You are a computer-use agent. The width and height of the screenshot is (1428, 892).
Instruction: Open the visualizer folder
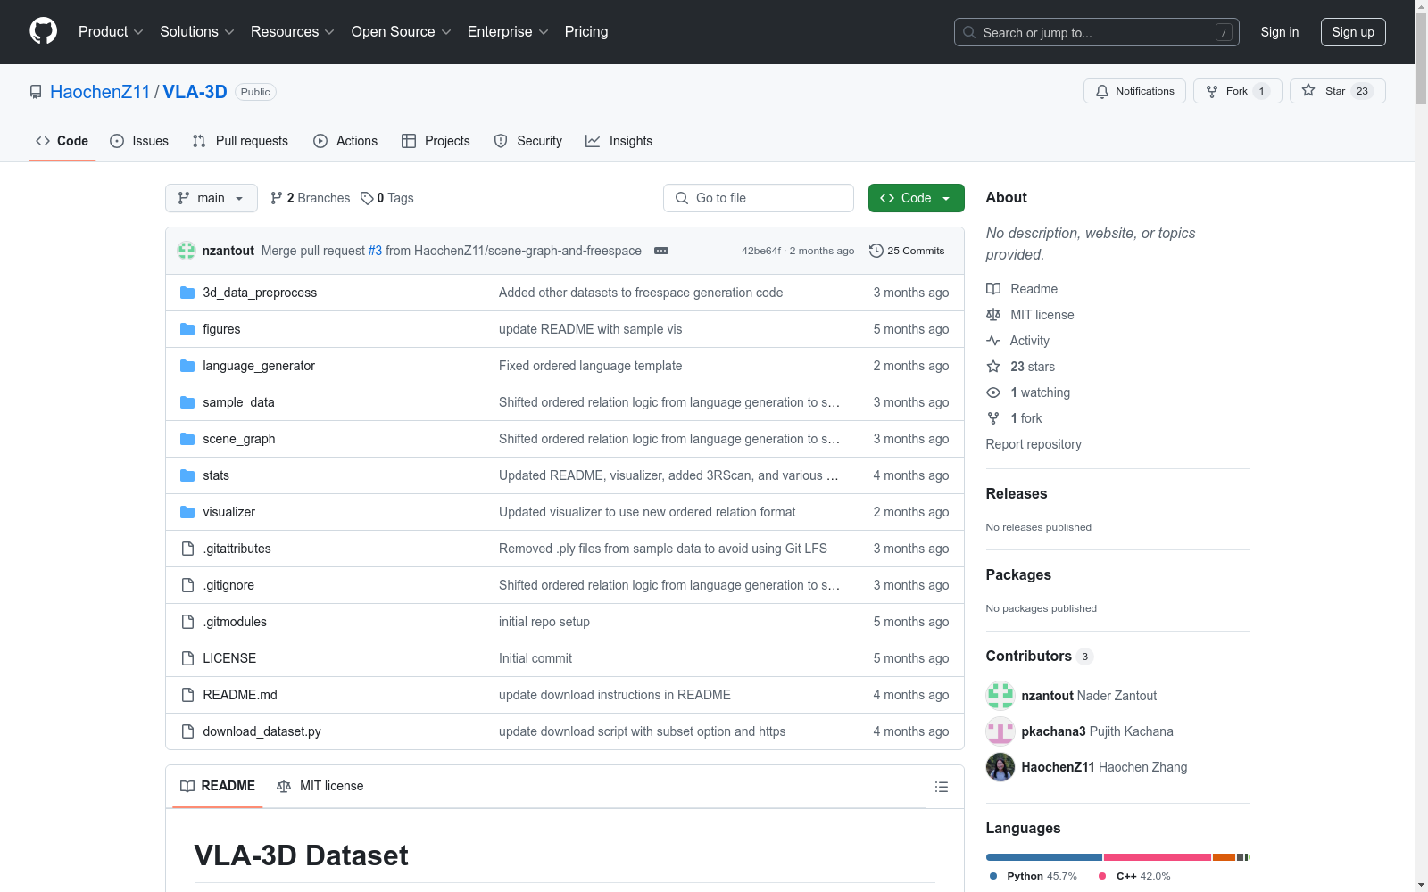click(228, 512)
